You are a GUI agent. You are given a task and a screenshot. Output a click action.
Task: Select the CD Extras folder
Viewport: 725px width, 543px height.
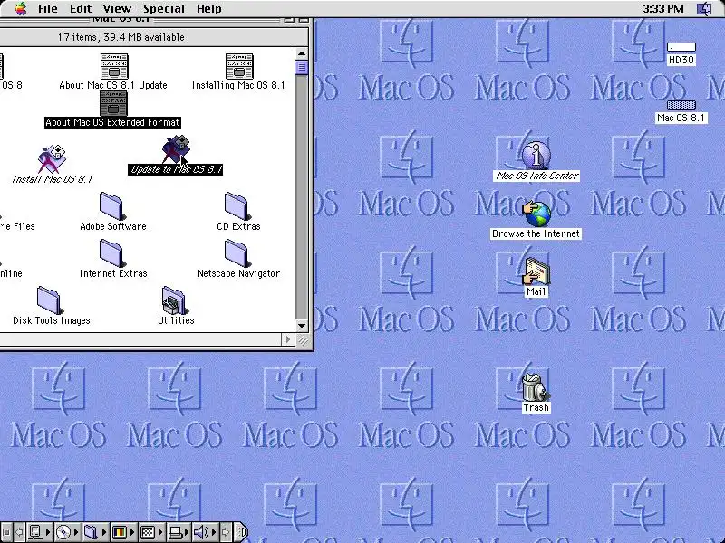(x=238, y=212)
